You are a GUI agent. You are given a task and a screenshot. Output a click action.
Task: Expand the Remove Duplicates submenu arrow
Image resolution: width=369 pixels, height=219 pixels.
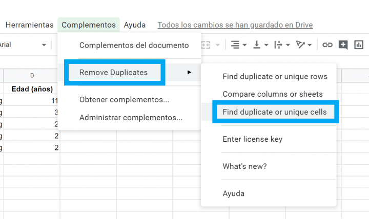(189, 72)
